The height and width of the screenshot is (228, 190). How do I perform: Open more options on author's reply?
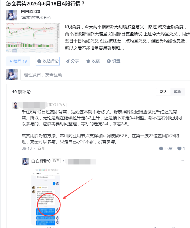click(182, 161)
